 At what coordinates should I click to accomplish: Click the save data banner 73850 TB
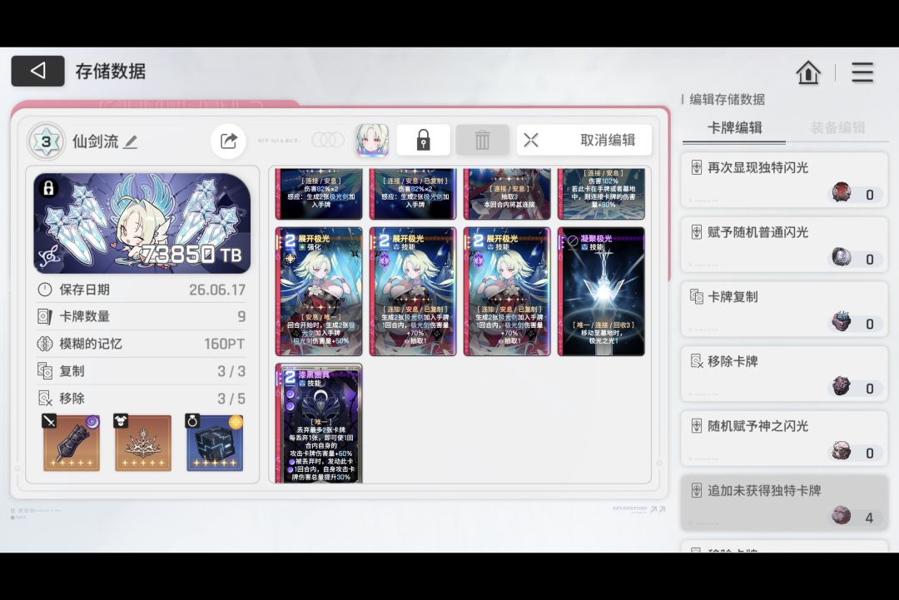tap(142, 224)
